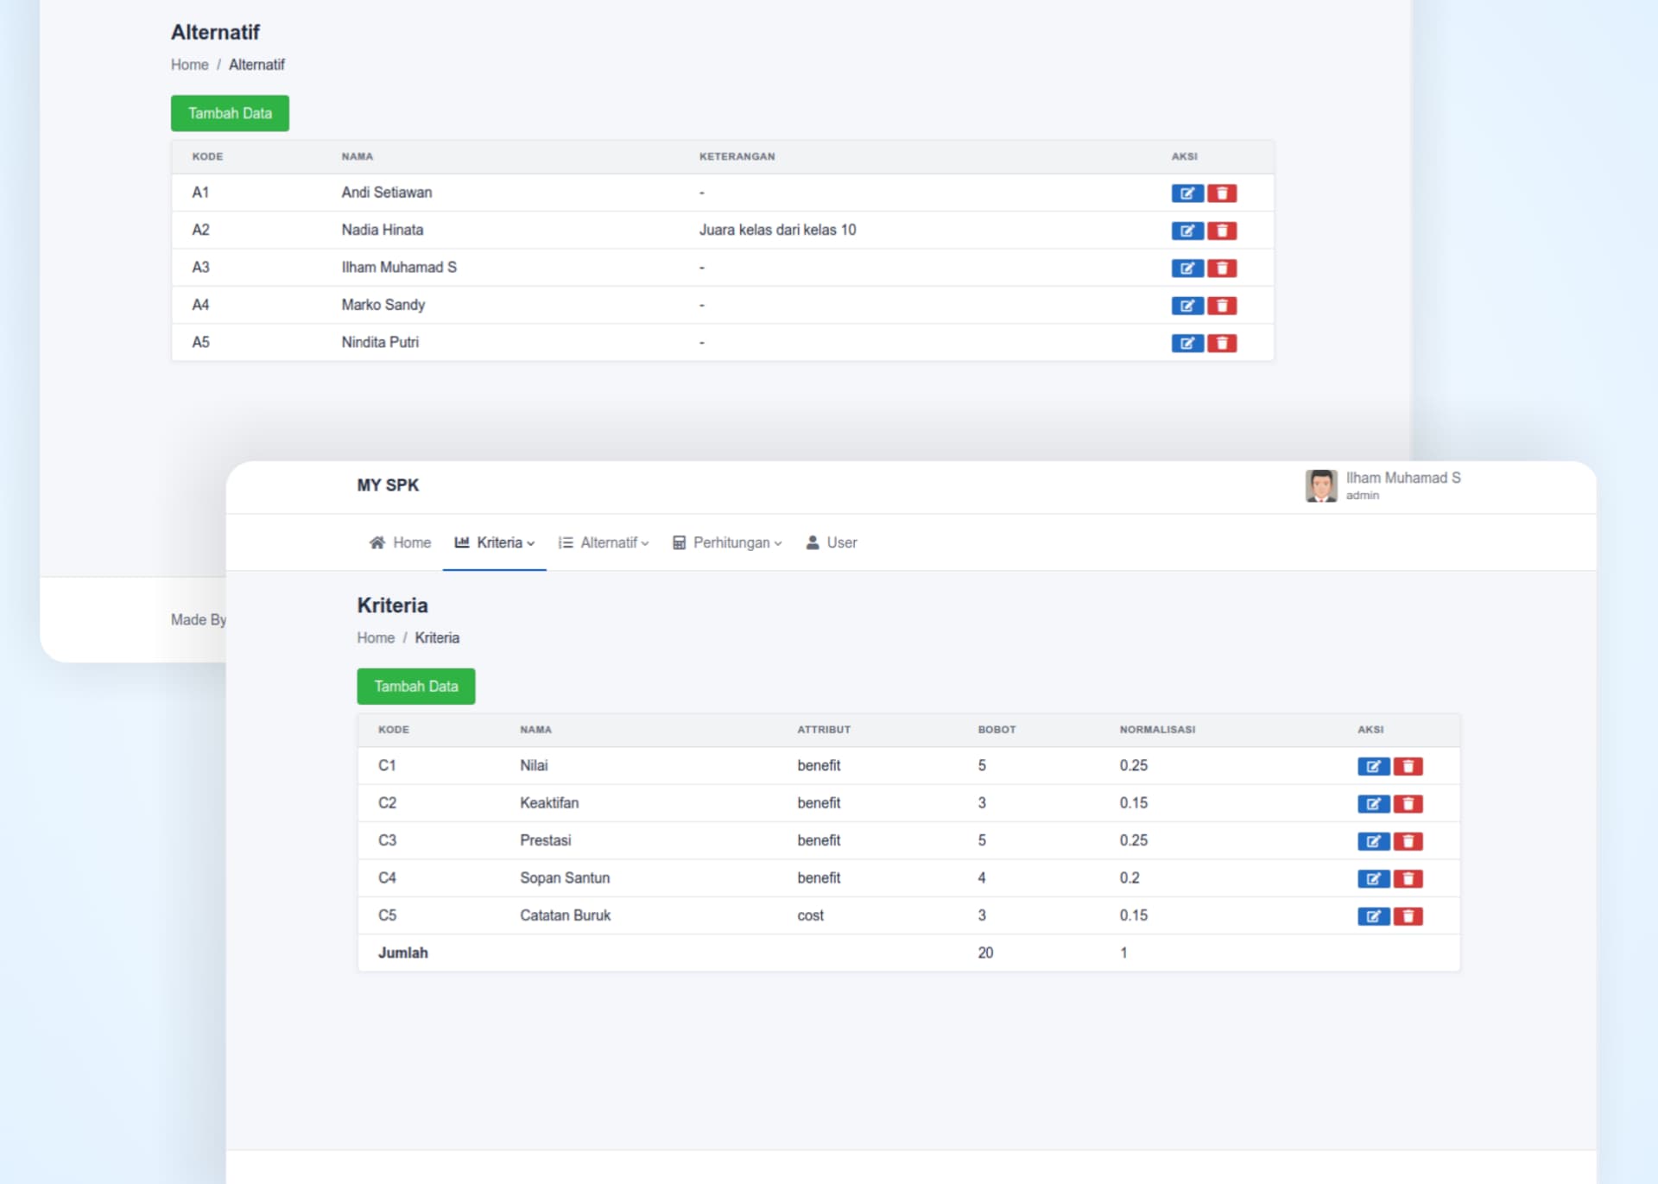
Task: Edit the A4 Marko Sandy entry
Action: (1187, 306)
